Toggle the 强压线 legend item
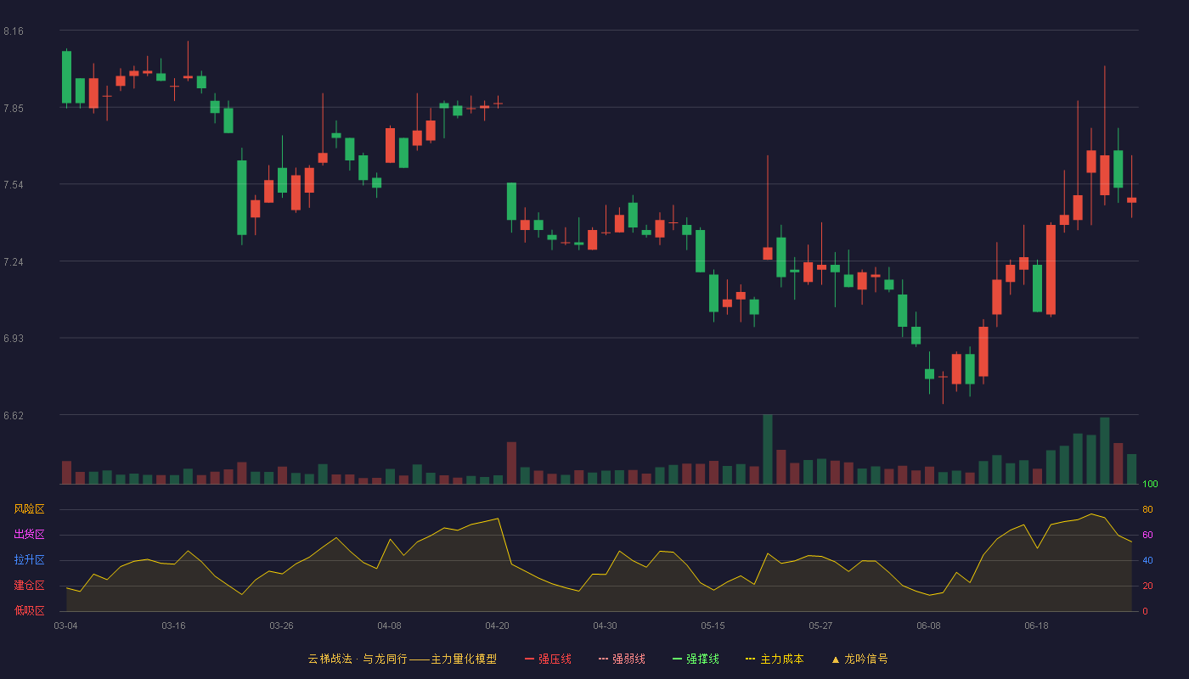The image size is (1189, 679). [x=549, y=659]
